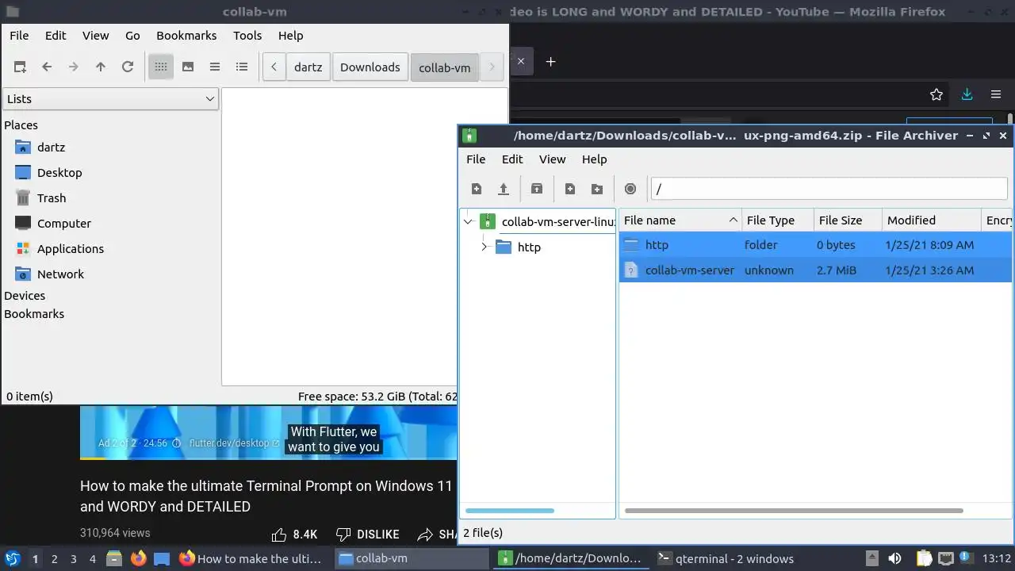This screenshot has height=571, width=1015.
Task: Open File Archiver File menu
Action: [476, 159]
